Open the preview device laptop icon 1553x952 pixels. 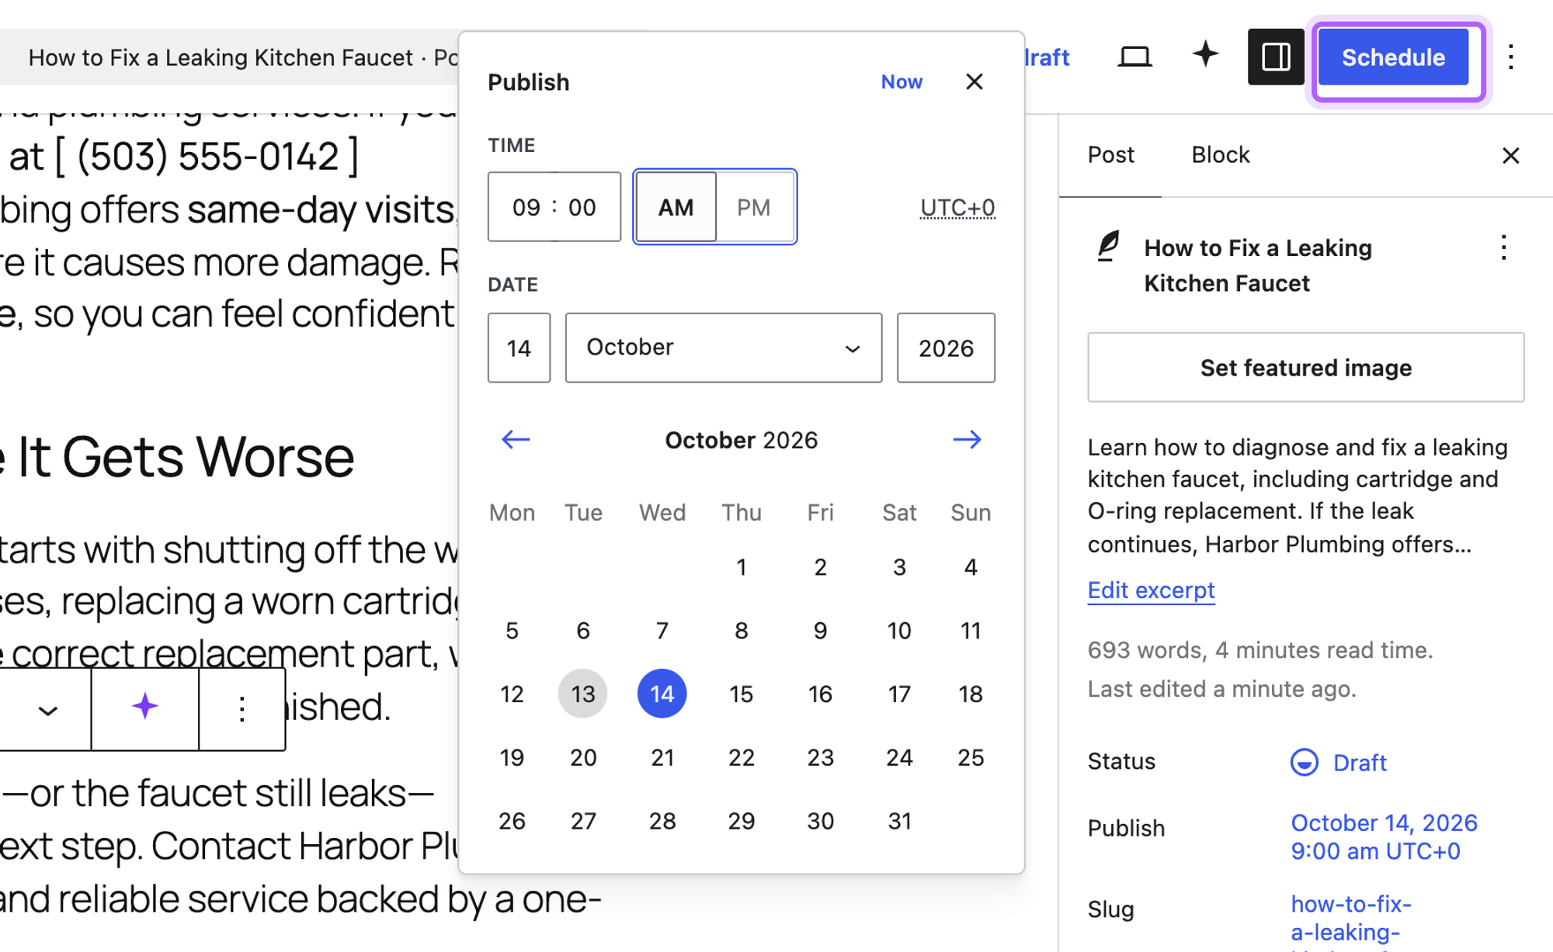coord(1134,57)
